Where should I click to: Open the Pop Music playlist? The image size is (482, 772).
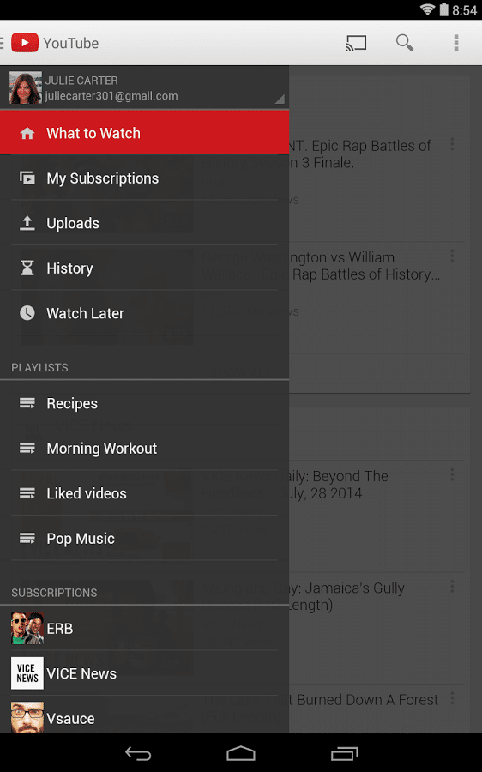tap(144, 538)
